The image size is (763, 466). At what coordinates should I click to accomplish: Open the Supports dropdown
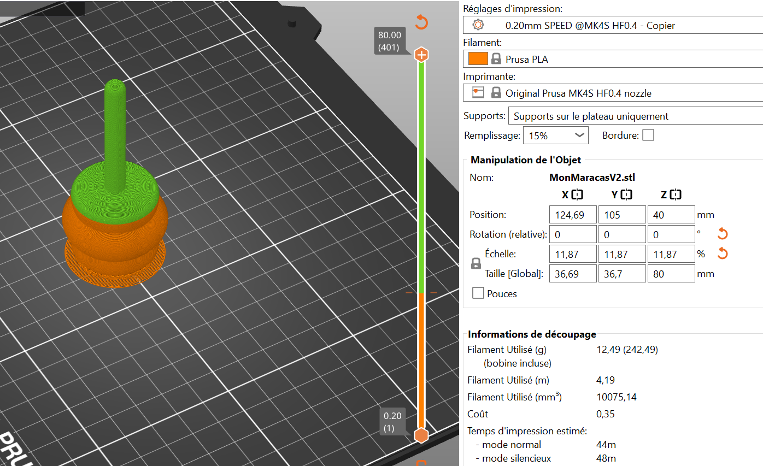click(x=635, y=116)
